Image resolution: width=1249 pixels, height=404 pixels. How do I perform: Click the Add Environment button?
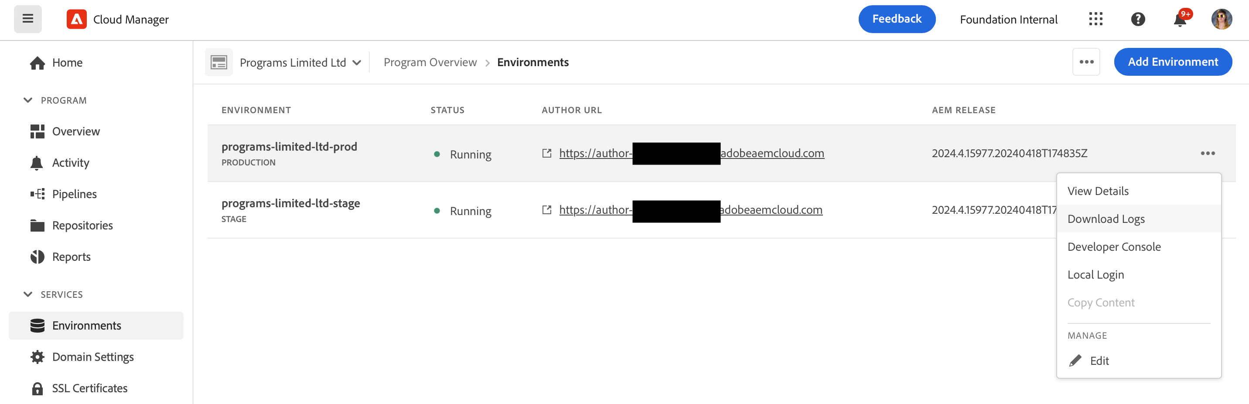coord(1172,62)
